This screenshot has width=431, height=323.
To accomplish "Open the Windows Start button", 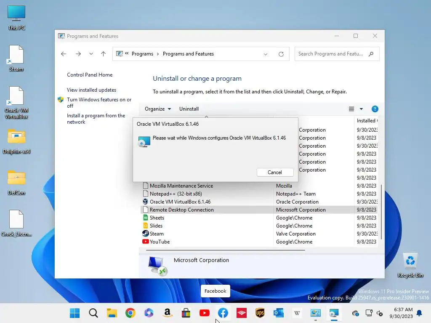I will point(74,313).
